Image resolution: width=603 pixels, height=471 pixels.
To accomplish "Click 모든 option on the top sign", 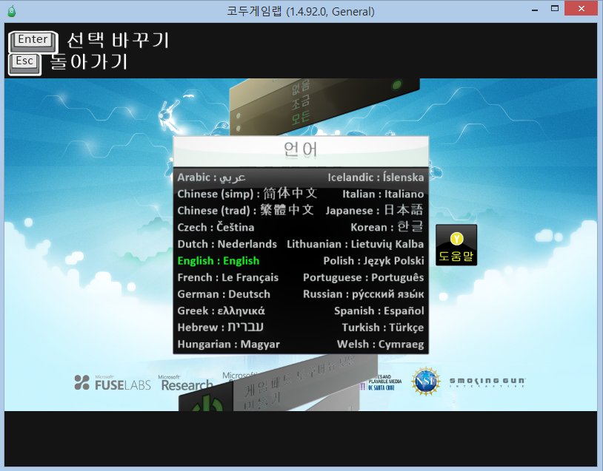I will coord(301,118).
